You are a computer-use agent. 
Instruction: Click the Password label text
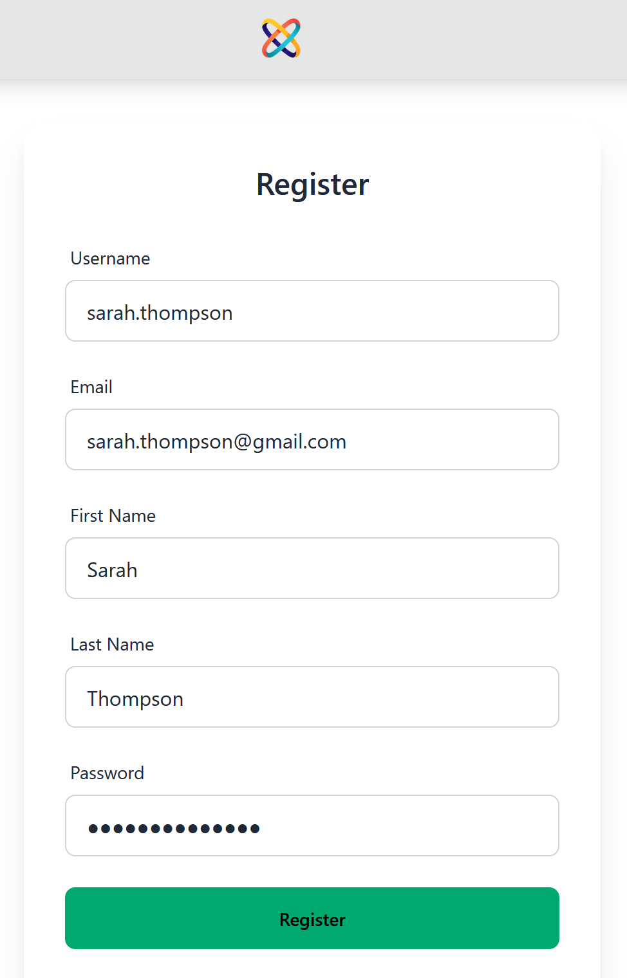coord(107,773)
